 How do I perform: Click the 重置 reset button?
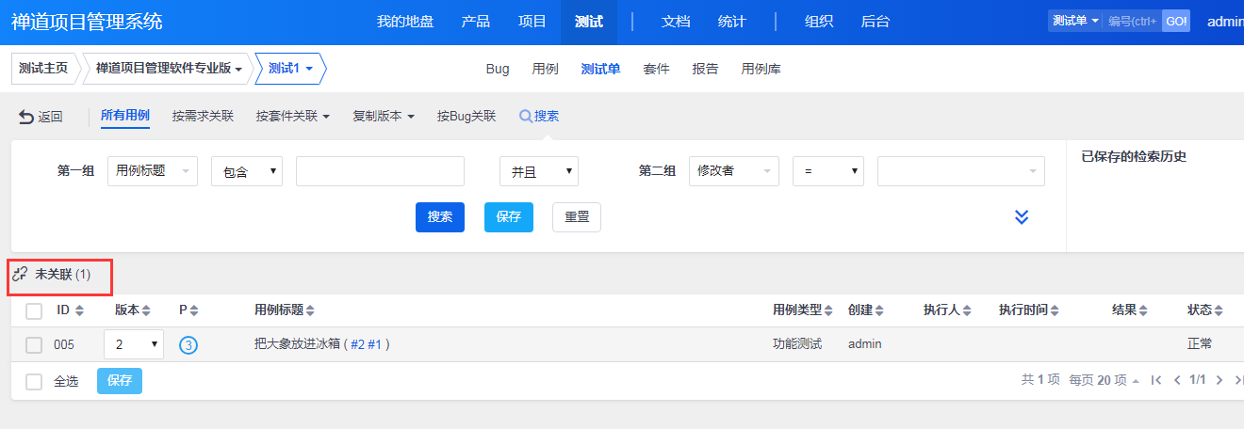(x=577, y=217)
